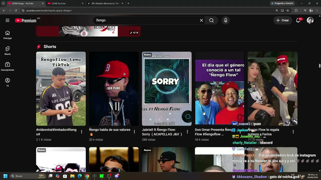Viewport: 321px width, 180px height.
Task: Open options for 'Ñengo Flow le regala pulsera' short
Action: [x=293, y=132]
